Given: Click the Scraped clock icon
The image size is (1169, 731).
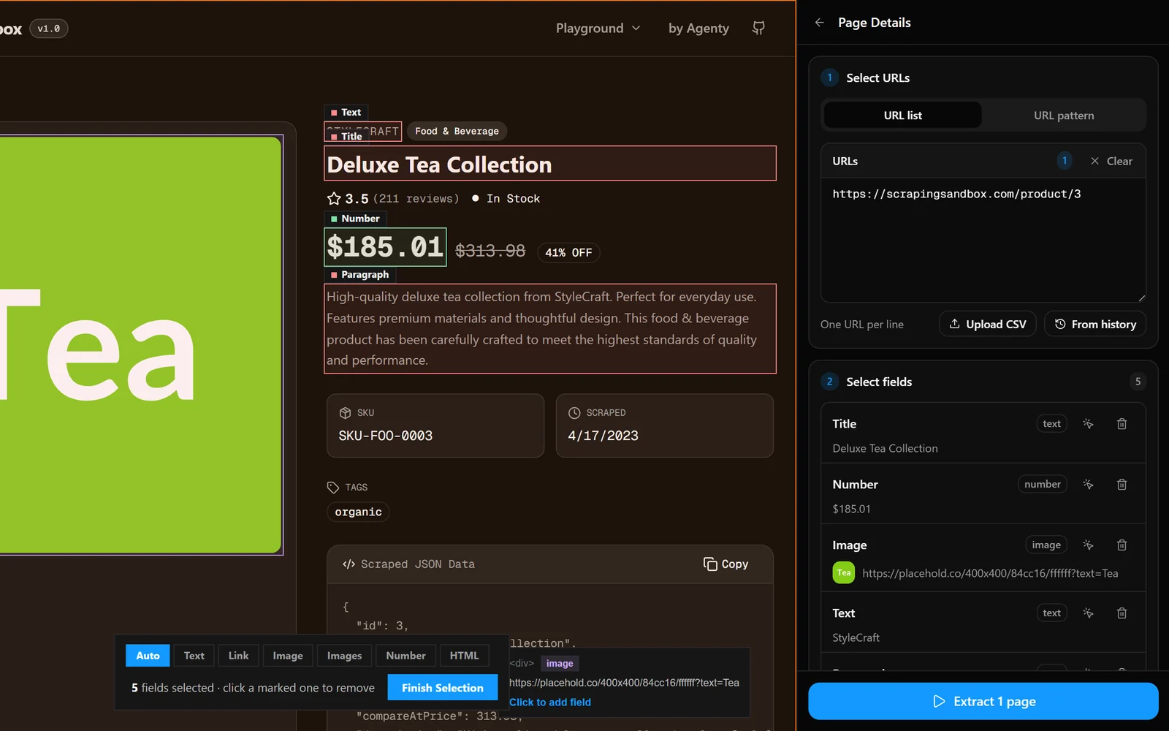Looking at the screenshot, I should 574,413.
